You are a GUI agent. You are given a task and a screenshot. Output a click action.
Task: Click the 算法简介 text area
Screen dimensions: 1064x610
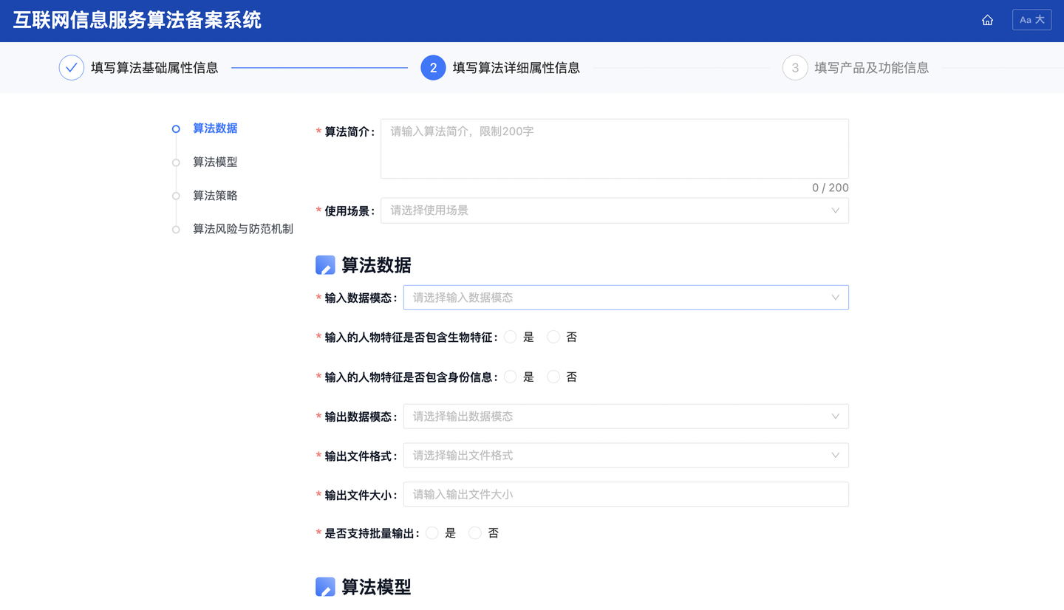pyautogui.click(x=614, y=148)
